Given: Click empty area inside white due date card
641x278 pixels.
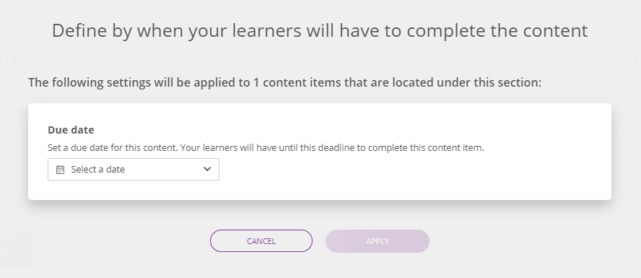Looking at the screenshot, I should (409, 175).
